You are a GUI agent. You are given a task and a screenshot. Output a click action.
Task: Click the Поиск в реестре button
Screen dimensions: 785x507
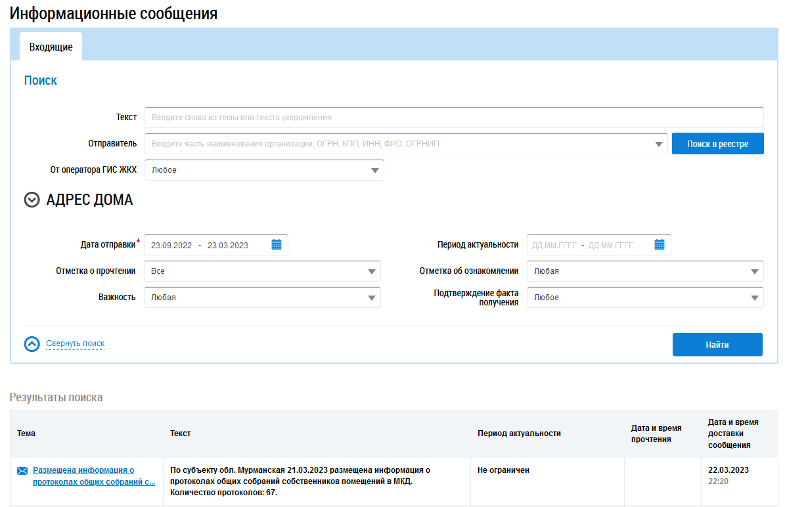[x=717, y=144]
